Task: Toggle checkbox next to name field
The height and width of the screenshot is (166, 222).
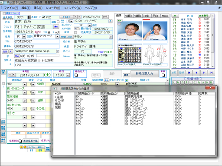Action: [58, 22]
